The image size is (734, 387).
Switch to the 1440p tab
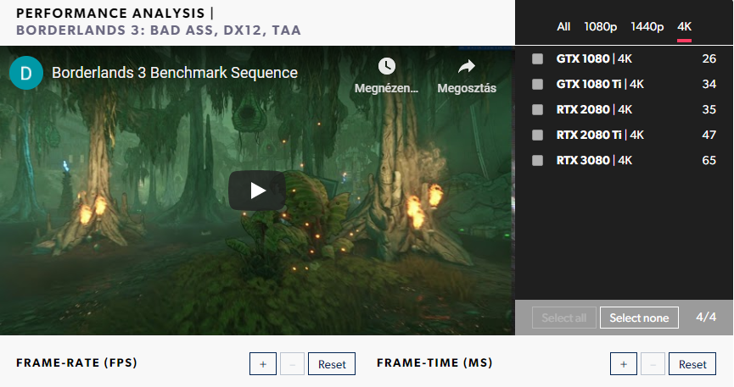(x=647, y=26)
